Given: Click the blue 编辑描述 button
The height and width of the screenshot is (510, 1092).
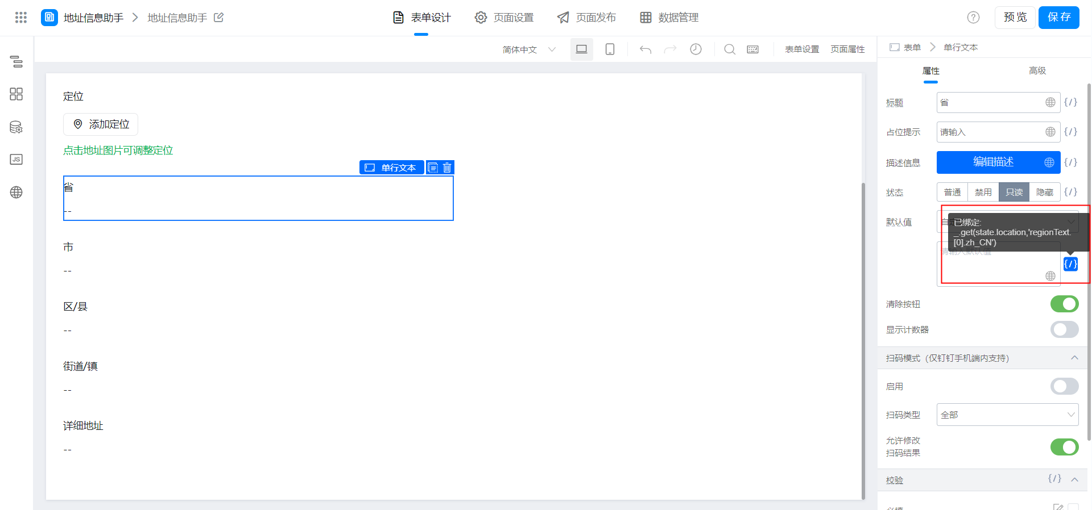Looking at the screenshot, I should click(998, 162).
